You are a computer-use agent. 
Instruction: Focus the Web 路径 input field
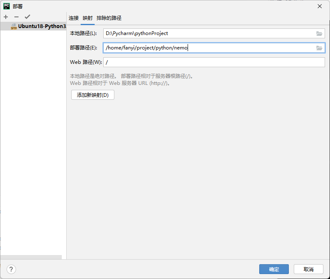click(x=214, y=62)
